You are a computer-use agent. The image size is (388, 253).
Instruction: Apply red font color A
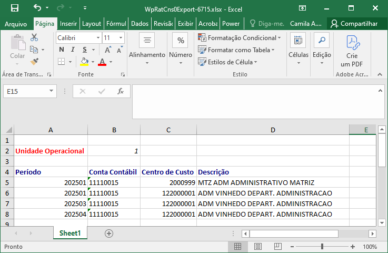pos(102,62)
